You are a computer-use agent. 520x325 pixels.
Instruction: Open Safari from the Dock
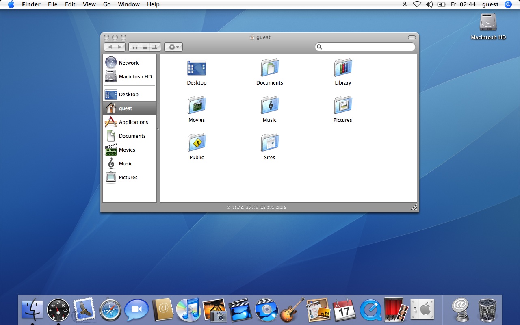pyautogui.click(x=110, y=310)
